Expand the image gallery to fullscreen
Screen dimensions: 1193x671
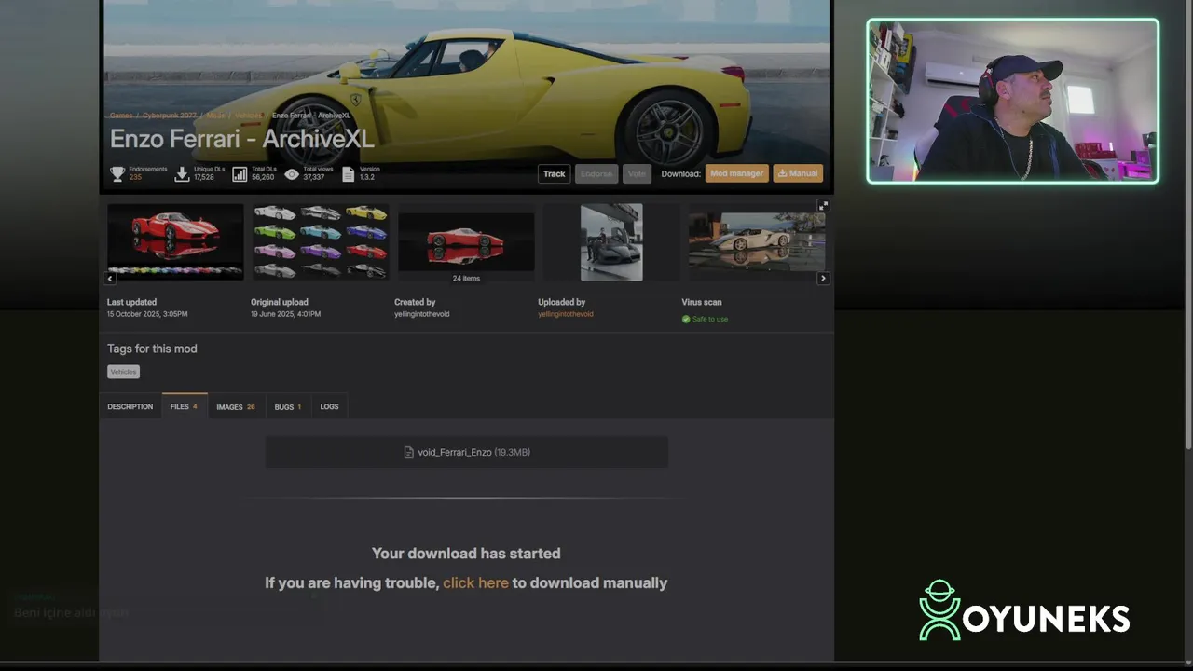(x=823, y=205)
